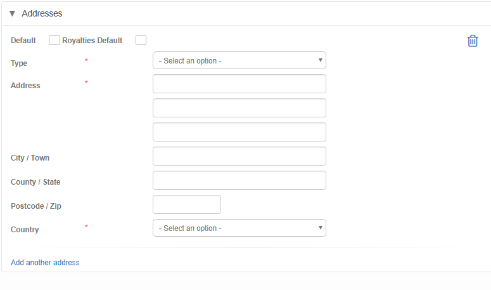This screenshot has height=290, width=491.
Task: Click the first Address line field
Action: [x=239, y=84]
